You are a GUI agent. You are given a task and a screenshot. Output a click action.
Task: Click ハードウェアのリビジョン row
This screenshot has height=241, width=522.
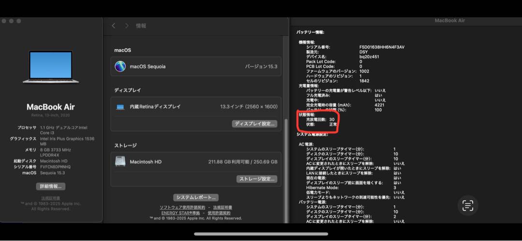pyautogui.click(x=334, y=76)
